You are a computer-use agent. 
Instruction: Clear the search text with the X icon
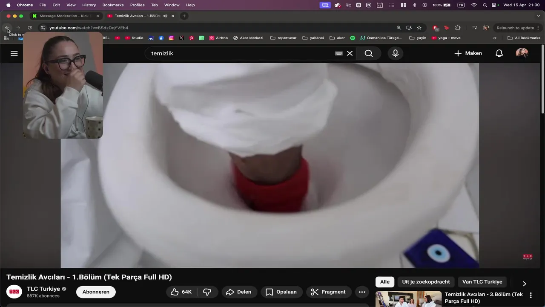point(350,53)
